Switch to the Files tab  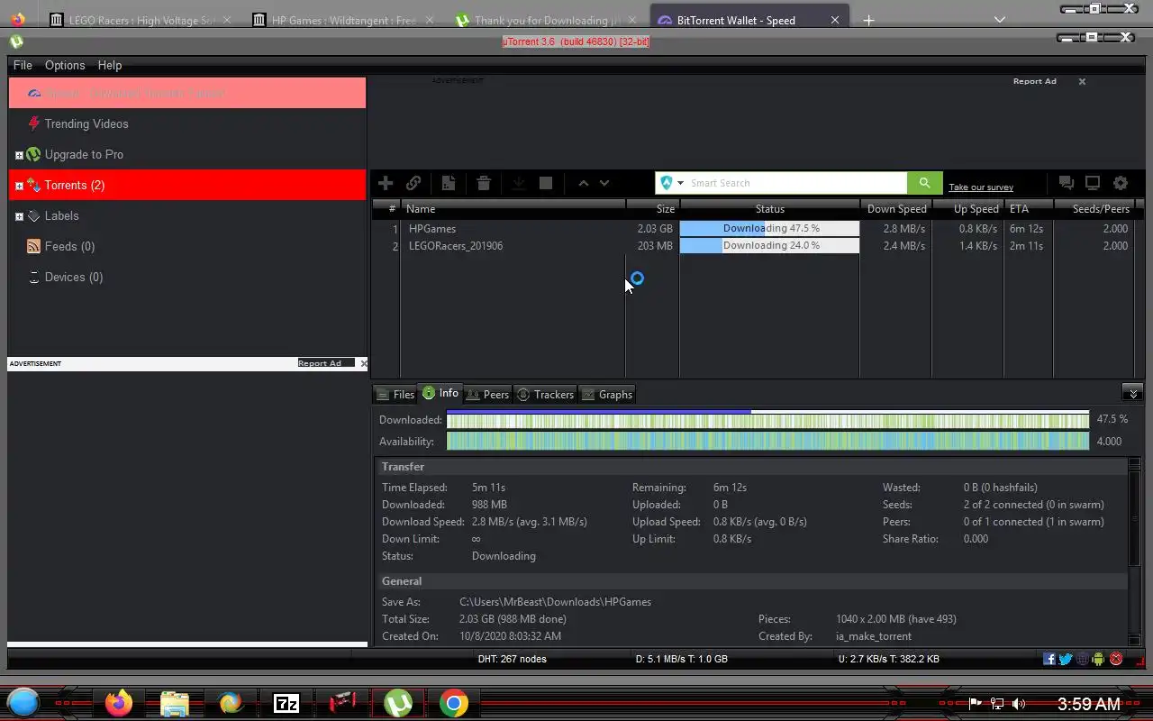coord(395,394)
